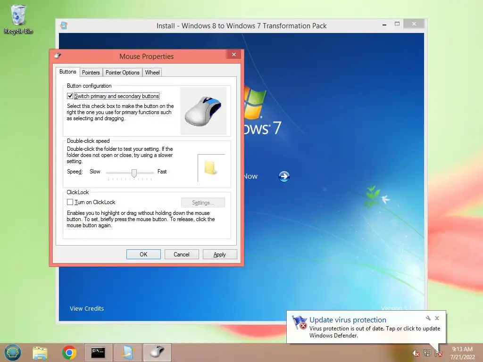Image resolution: width=483 pixels, height=362 pixels.
Task: Open the Pointer Options tab
Action: 122,73
